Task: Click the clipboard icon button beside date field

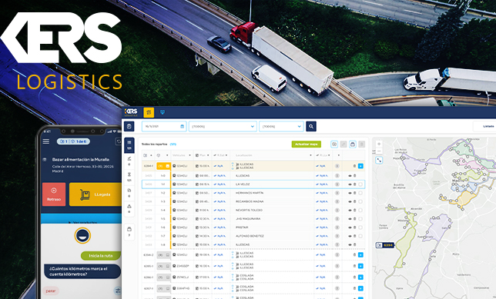Action: [129, 126]
